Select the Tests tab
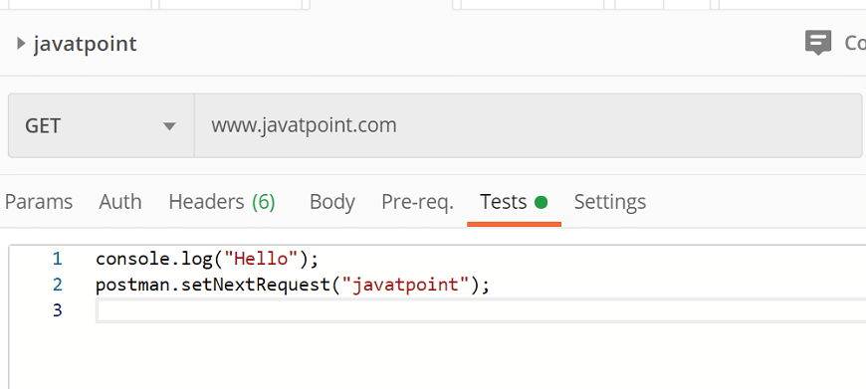The image size is (866, 389). 514,203
